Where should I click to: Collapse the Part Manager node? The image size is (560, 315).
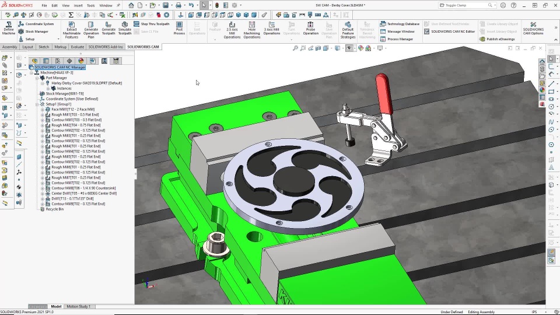pos(37,78)
